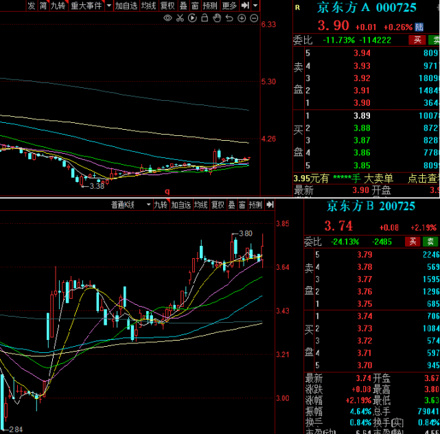Image resolution: width=440 pixels, height=434 pixels.
Task: Click 京东方A price 3.90 headline
Action: pyautogui.click(x=333, y=25)
